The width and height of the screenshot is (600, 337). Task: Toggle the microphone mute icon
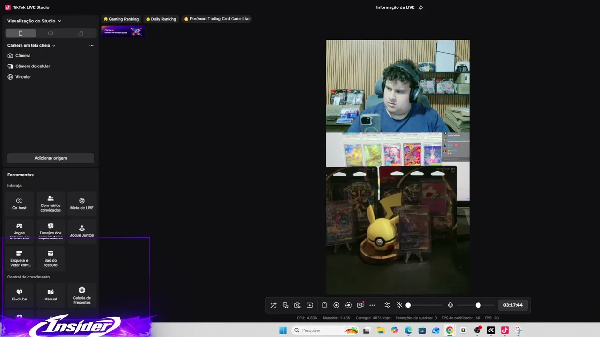tap(450, 305)
